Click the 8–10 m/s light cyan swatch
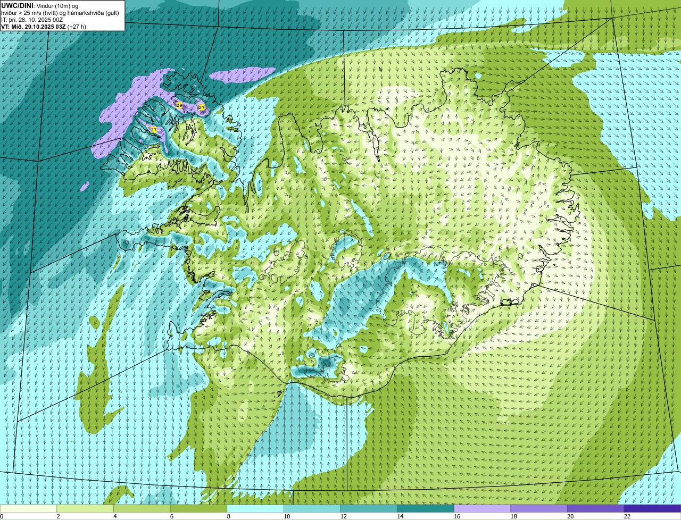The height and width of the screenshot is (520, 681). (x=255, y=508)
